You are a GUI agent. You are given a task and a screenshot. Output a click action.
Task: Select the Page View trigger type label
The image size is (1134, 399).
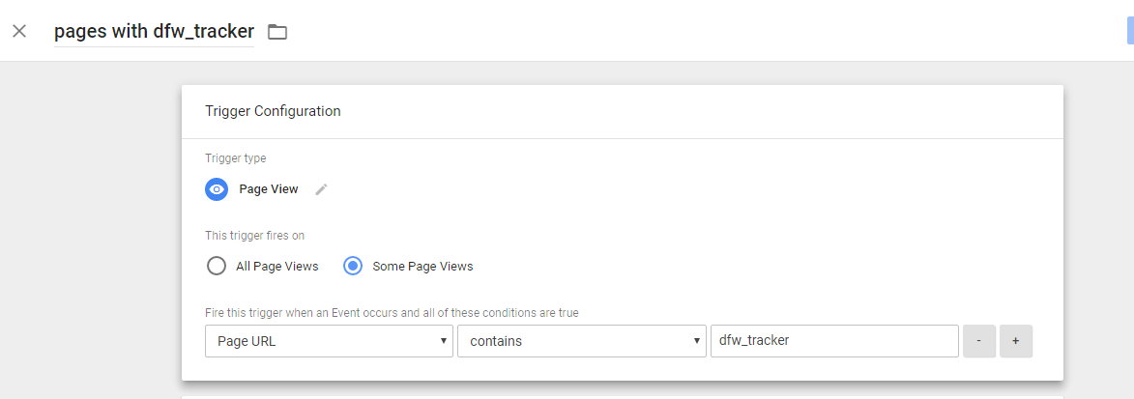point(269,189)
